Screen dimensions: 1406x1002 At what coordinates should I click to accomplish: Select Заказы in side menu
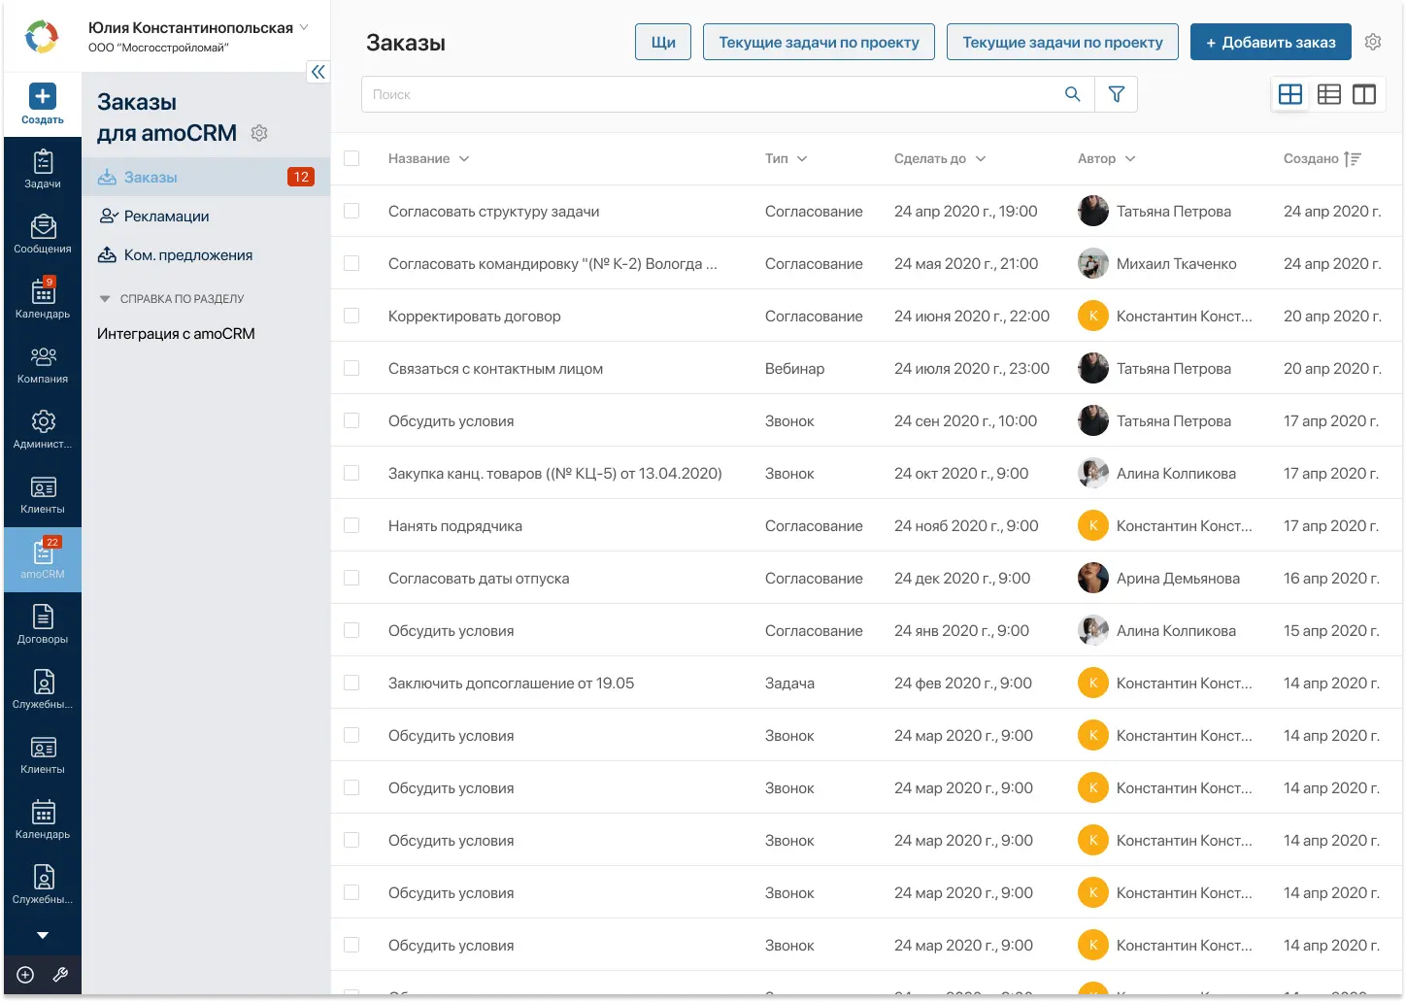tap(206, 177)
